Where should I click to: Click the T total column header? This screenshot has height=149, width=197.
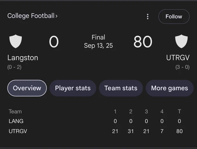[179, 112]
